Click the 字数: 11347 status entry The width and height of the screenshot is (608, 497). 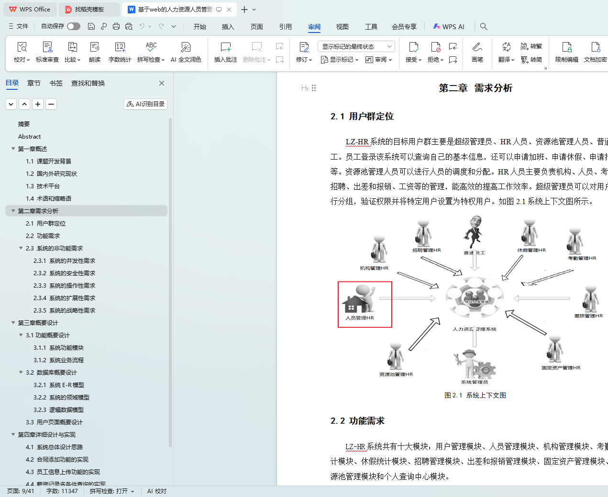(62, 491)
